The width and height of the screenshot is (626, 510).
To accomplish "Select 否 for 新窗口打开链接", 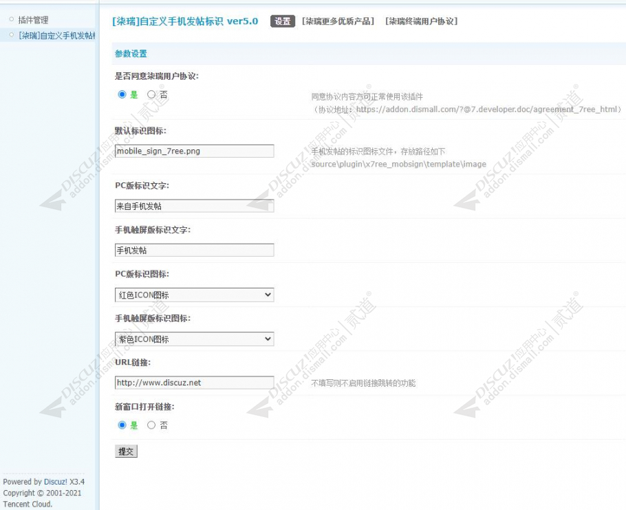I will [151, 425].
